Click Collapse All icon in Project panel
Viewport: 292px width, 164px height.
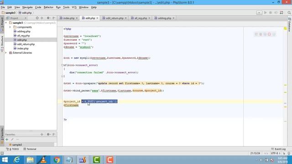click(x=42, y=18)
